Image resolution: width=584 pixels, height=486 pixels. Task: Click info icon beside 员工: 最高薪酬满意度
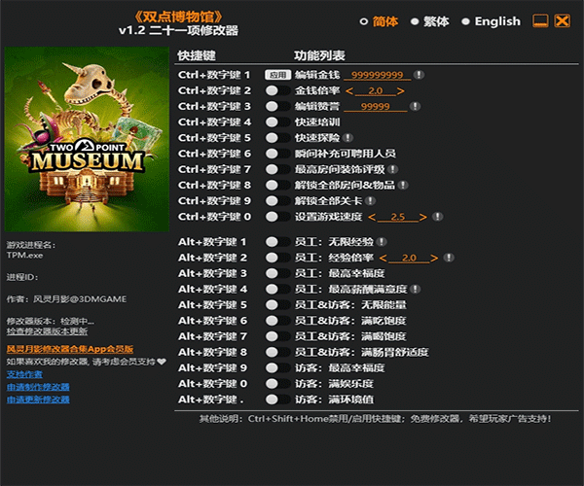(416, 289)
